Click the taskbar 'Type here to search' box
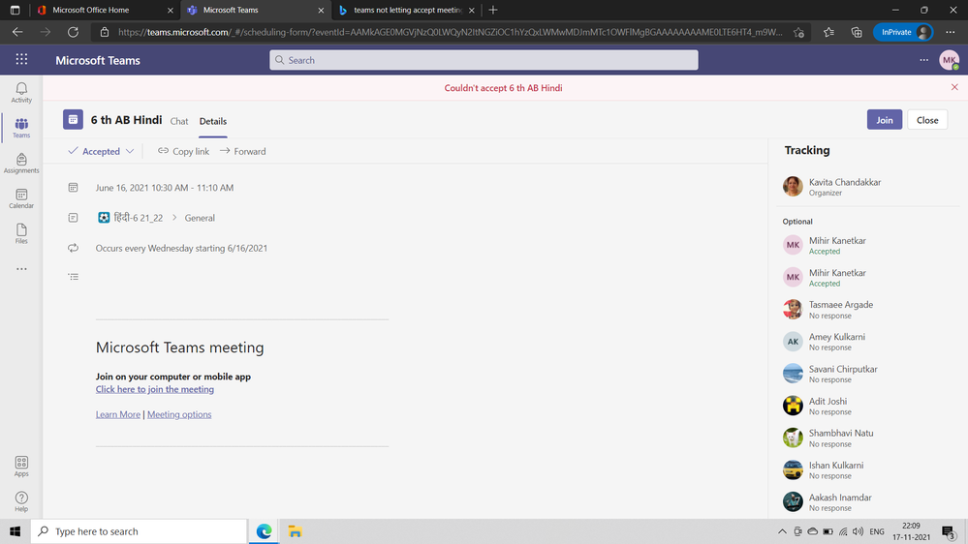The image size is (968, 544). click(x=139, y=531)
